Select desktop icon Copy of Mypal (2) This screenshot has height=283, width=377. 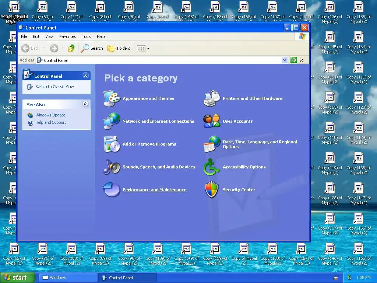coord(244,254)
